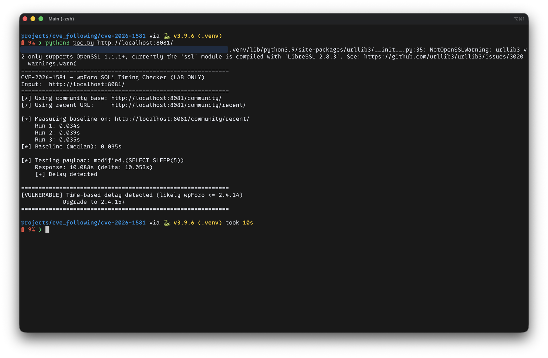Close the Main (-zsh) terminal window
548x358 pixels.
pyautogui.click(x=25, y=19)
